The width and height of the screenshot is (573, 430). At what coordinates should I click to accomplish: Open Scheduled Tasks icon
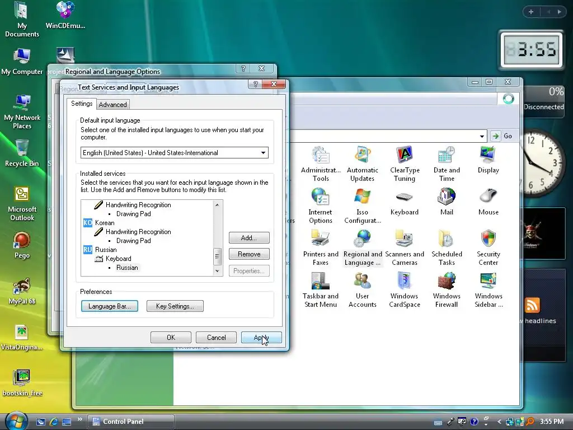447,248
